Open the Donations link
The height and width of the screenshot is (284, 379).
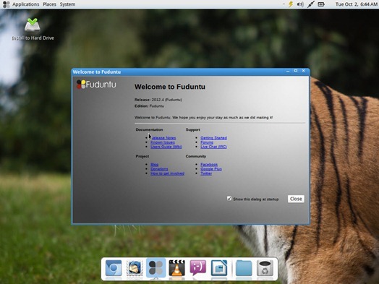point(159,169)
